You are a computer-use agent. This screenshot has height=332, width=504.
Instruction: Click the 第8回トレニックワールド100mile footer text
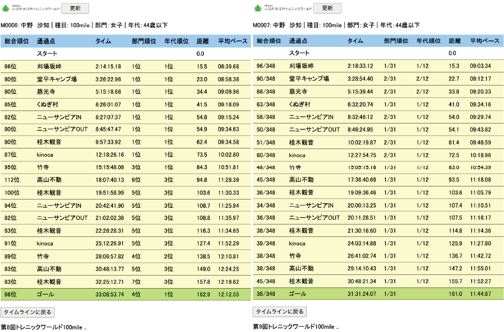pyautogui.click(x=43, y=327)
